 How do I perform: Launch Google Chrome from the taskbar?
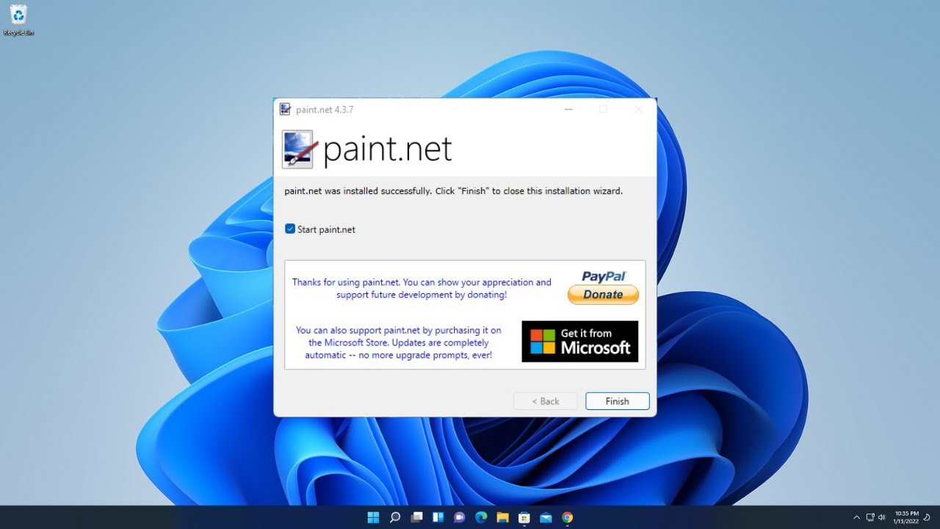coord(568,517)
